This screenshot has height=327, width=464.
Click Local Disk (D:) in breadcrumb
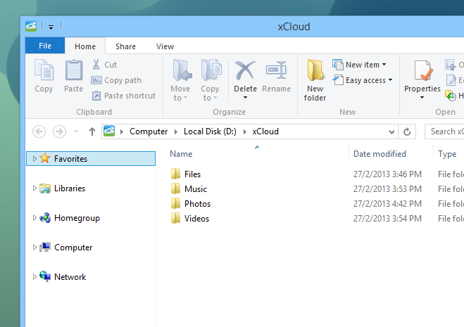(210, 132)
